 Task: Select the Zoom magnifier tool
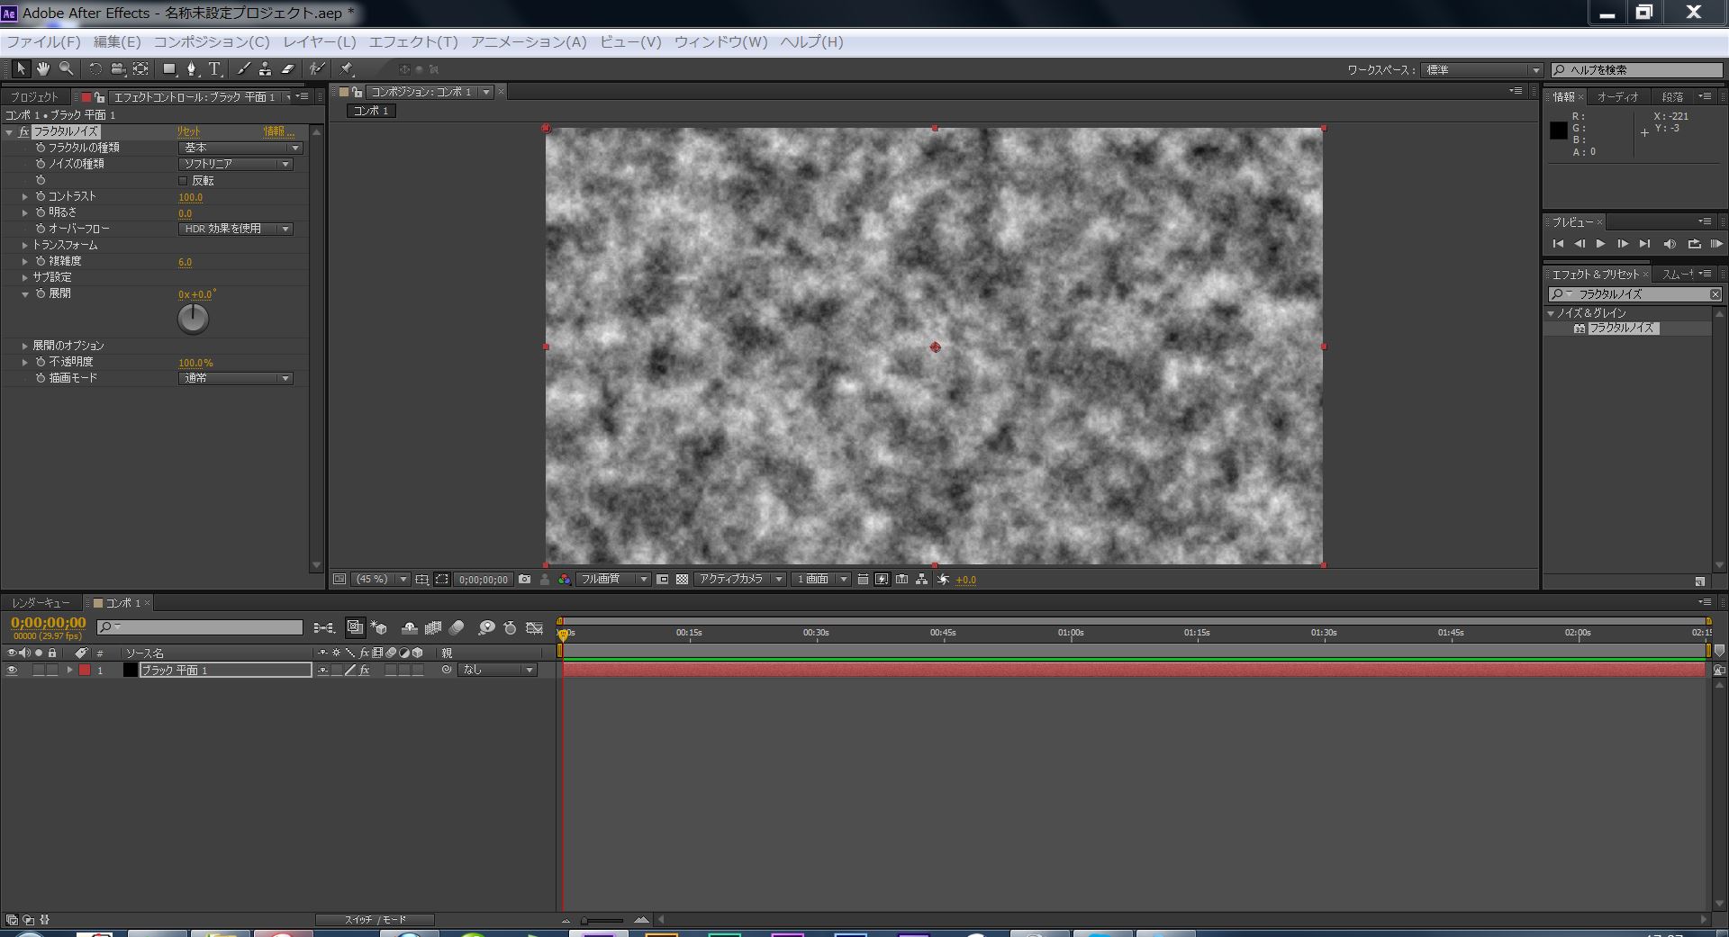coord(66,69)
